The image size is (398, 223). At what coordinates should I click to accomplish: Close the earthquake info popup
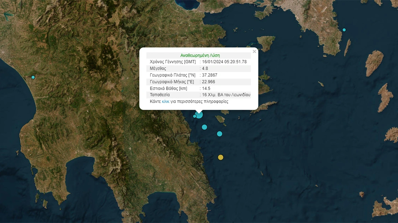(254, 52)
